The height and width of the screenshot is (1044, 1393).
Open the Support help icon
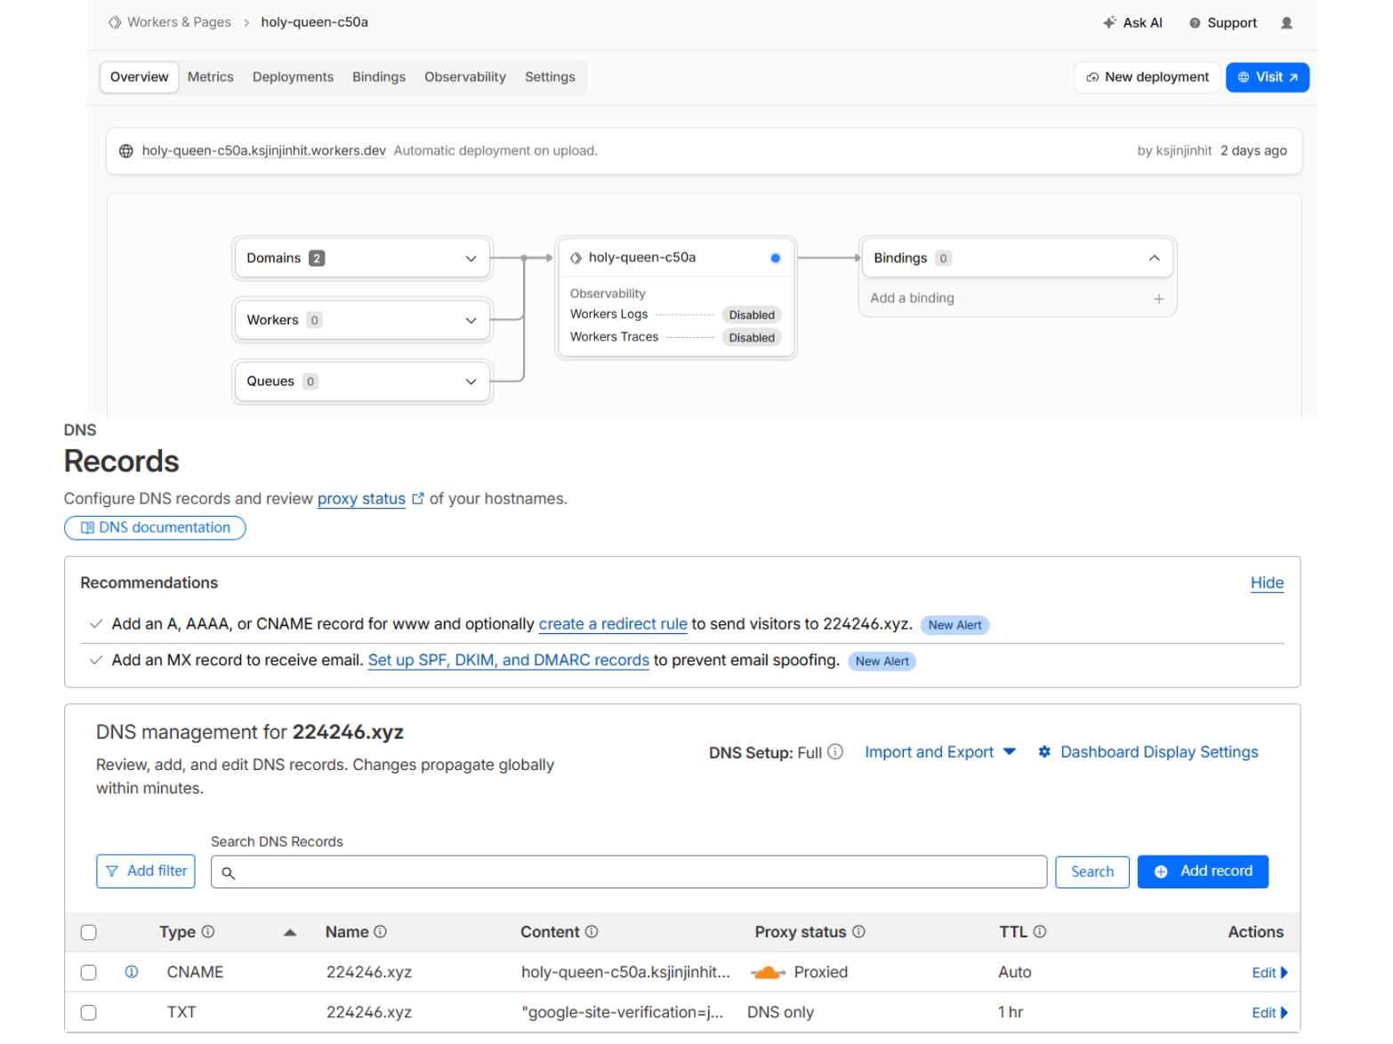(1195, 23)
